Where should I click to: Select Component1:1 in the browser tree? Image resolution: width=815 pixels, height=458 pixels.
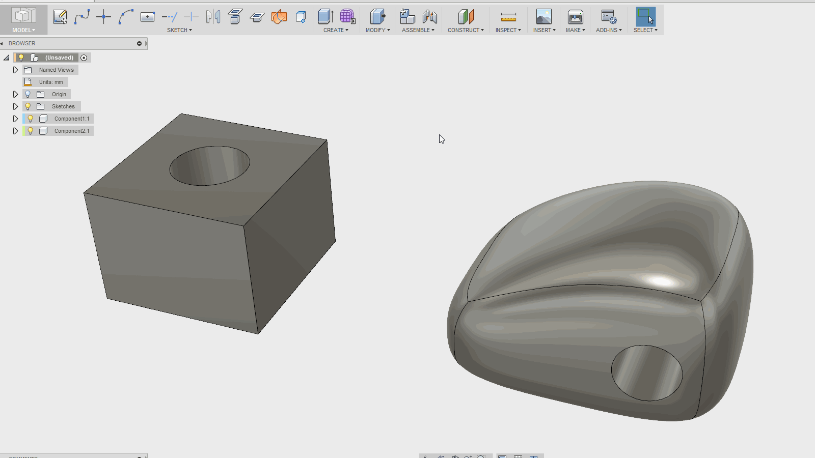click(x=72, y=119)
